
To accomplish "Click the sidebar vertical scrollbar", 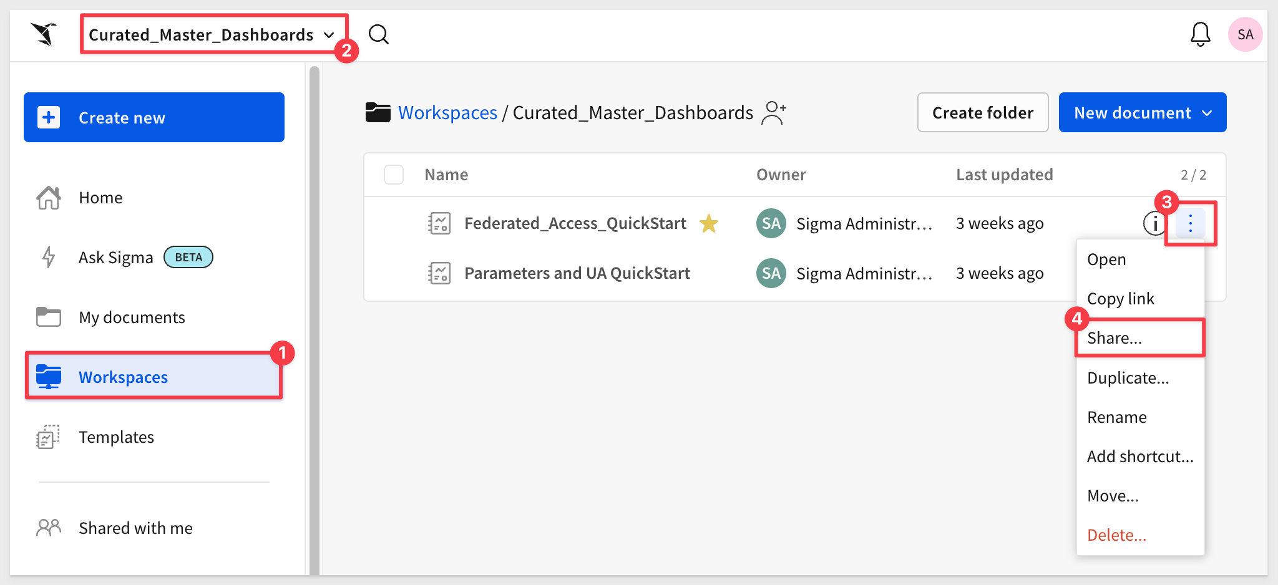I will tap(315, 321).
